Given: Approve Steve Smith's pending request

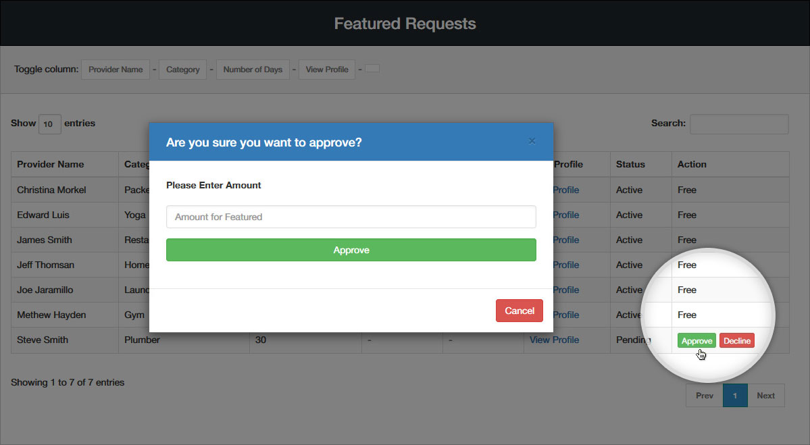Looking at the screenshot, I should point(697,341).
